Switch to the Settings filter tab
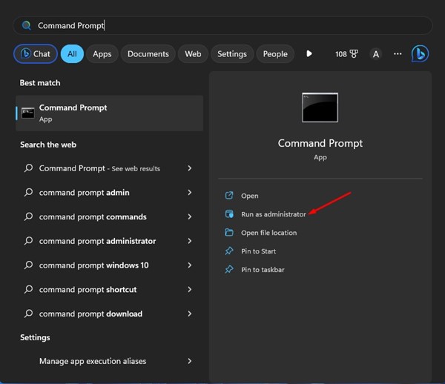The image size is (445, 384). (x=232, y=53)
